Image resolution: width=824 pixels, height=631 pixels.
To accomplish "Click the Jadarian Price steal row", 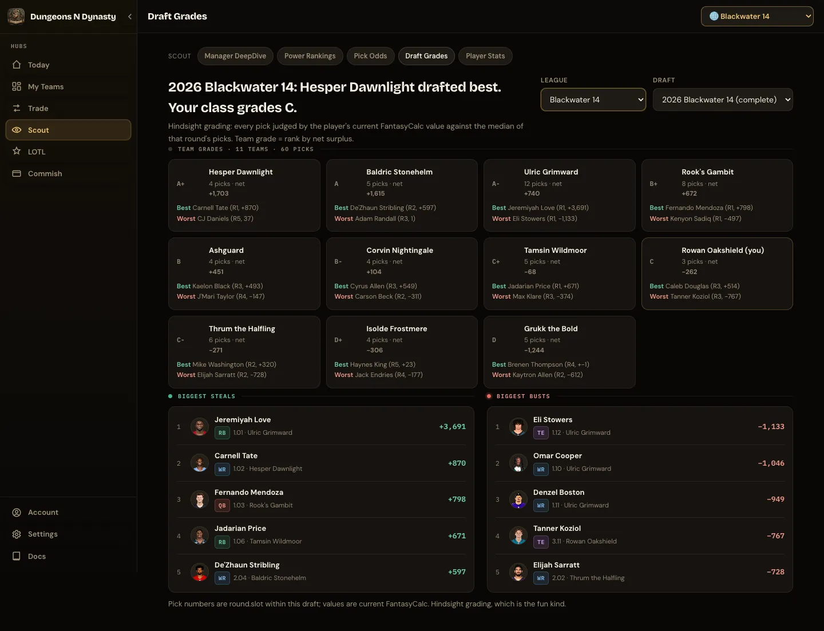I will [x=321, y=535].
